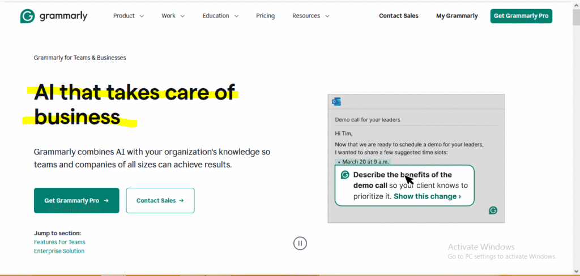Expand the Education dropdown chevron
This screenshot has width=580, height=276.
pos(236,16)
